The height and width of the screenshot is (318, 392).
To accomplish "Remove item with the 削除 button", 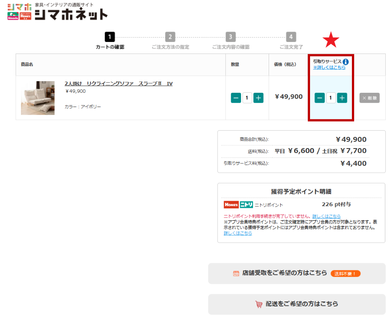I will pos(369,98).
